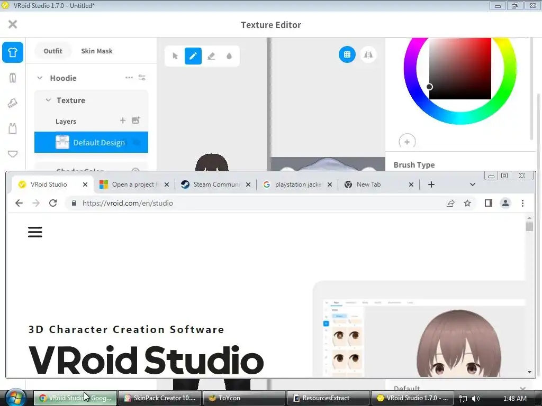Open SkinPack Creator taskbar item
The height and width of the screenshot is (406, 542).
pos(160,398)
